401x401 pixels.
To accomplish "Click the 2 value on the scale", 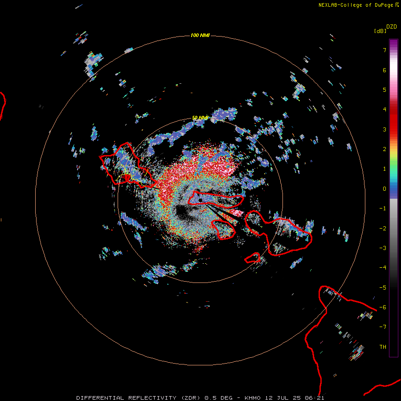I will coord(385,149).
